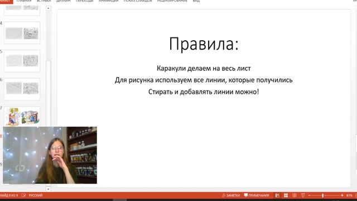The width and height of the screenshot is (357, 201).
Task: Click the thumbnail pane scroll-down arrow
Action: click(x=49, y=189)
